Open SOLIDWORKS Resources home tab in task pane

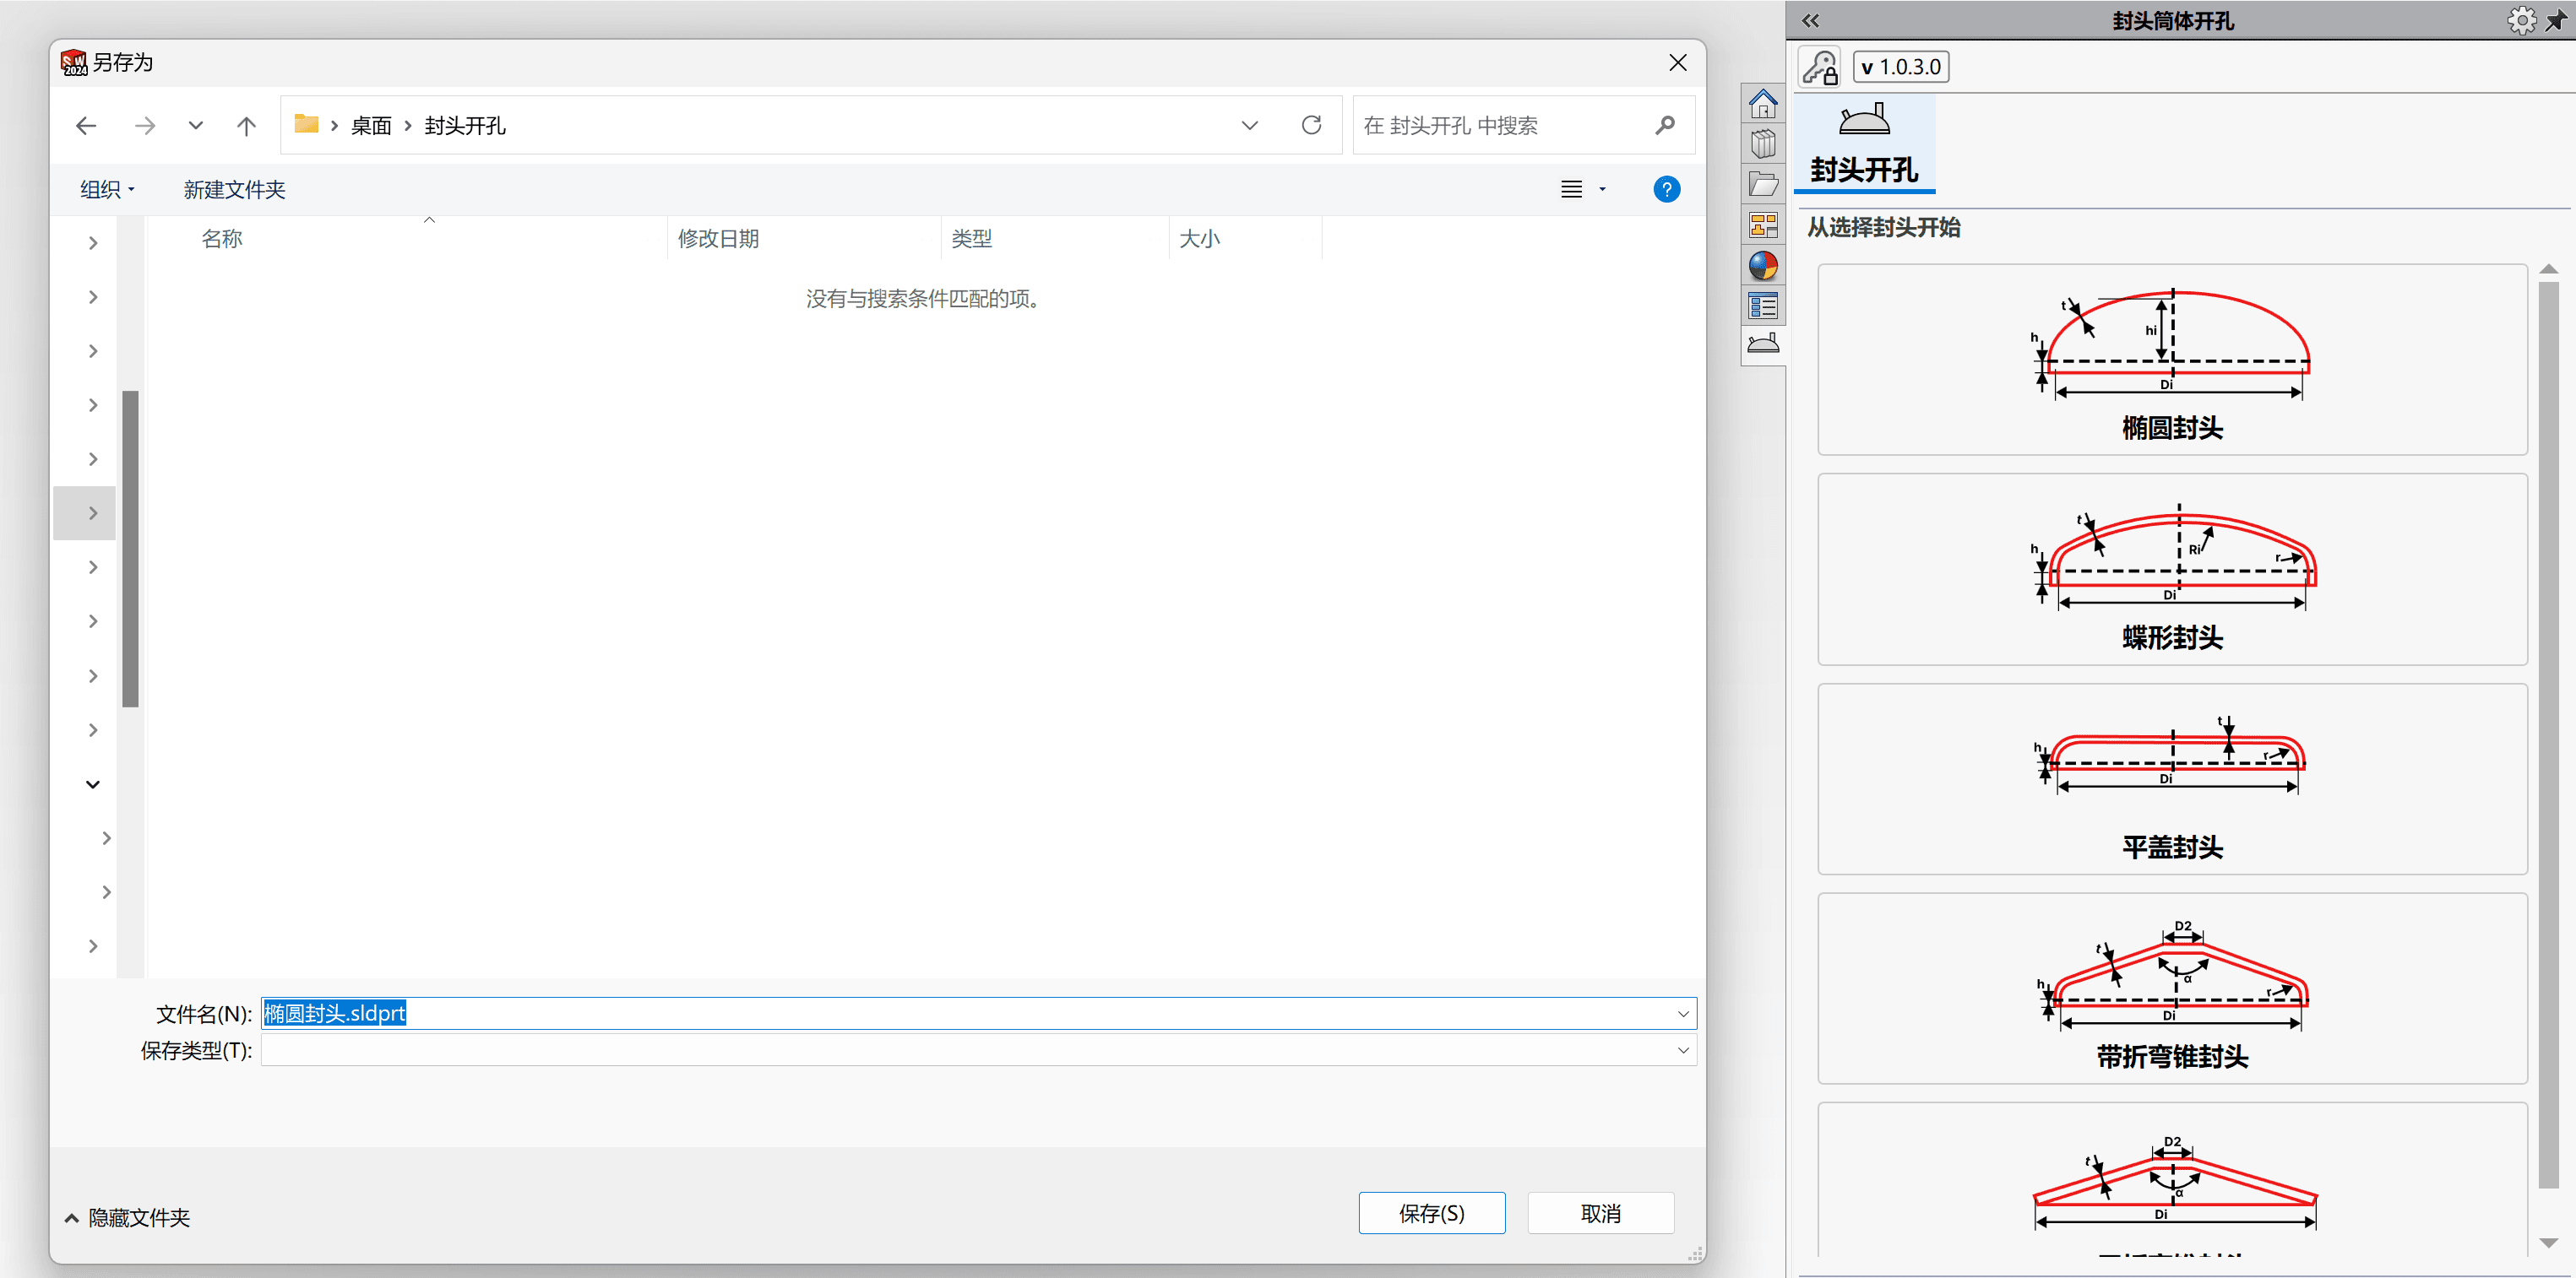(x=1763, y=103)
